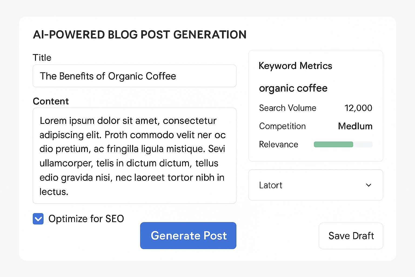Click the Generate Post button

[x=188, y=236]
